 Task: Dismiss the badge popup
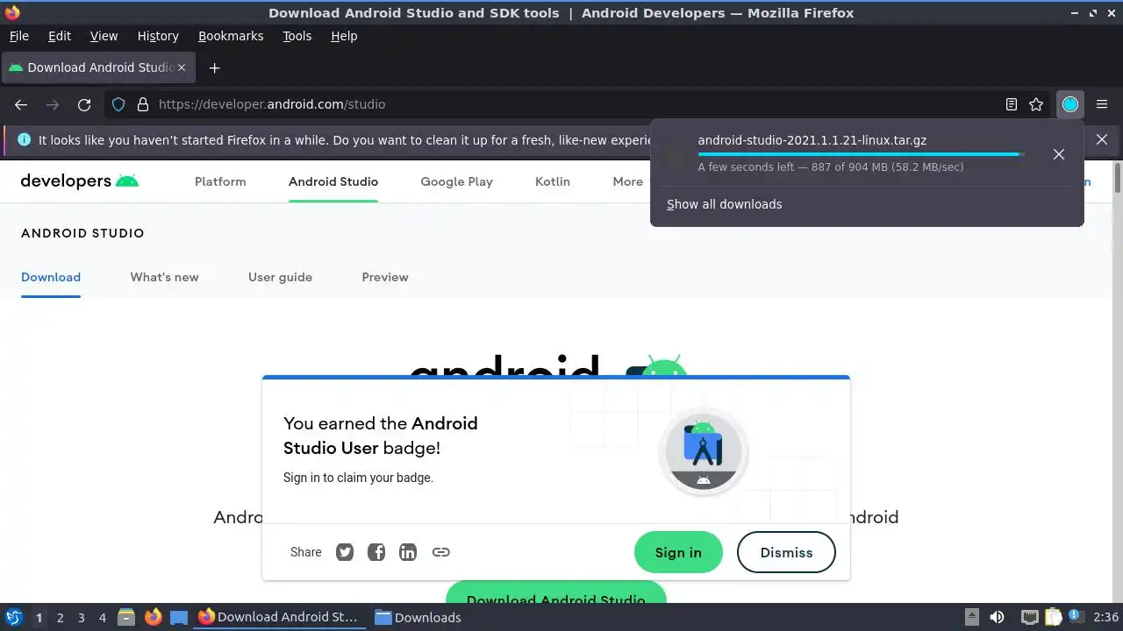point(786,552)
